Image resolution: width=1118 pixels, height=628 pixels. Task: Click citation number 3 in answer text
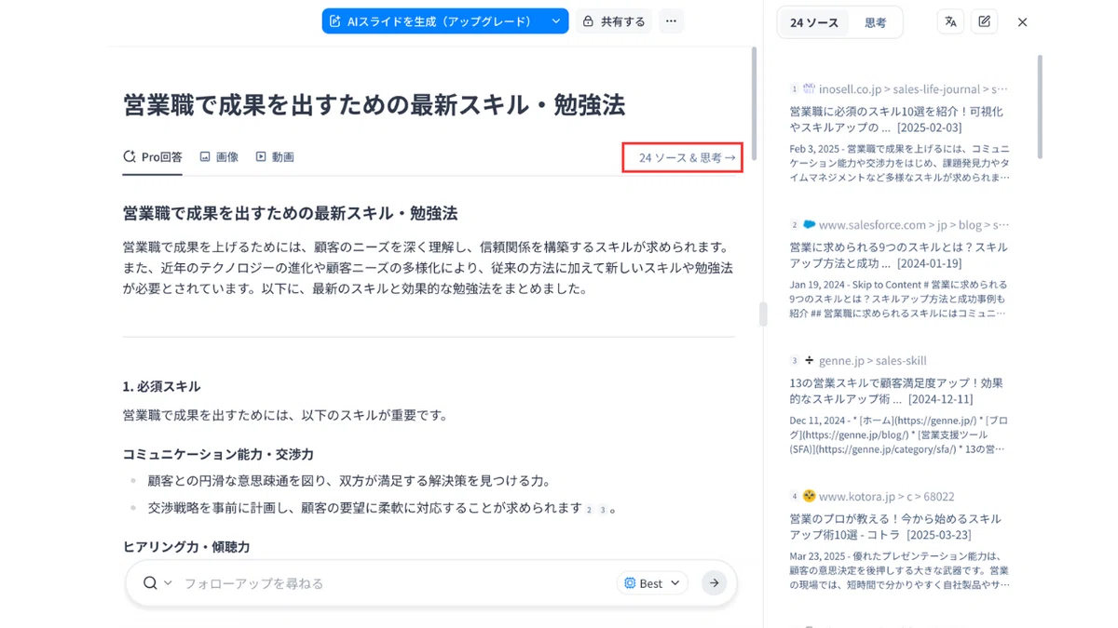tap(602, 510)
